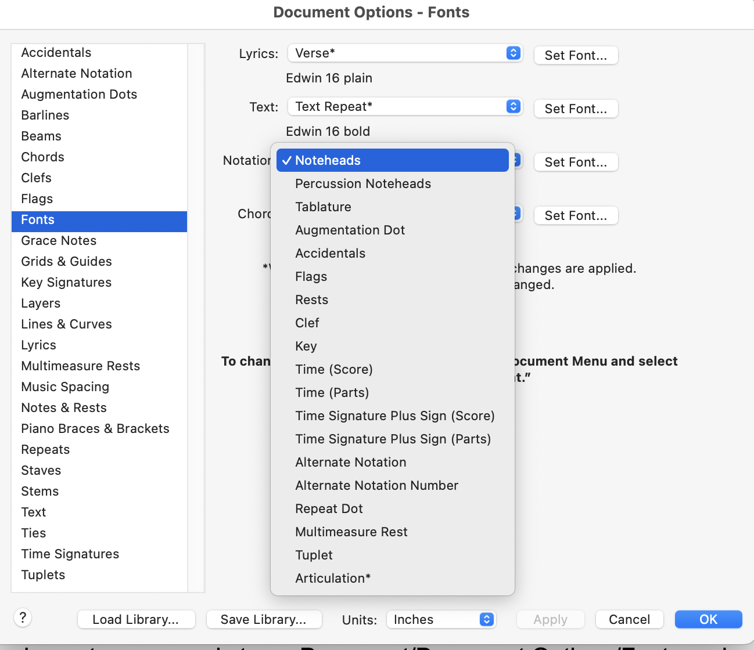Choose Alternate Notation Number option
Viewport: 754px width, 650px height.
[x=376, y=486]
